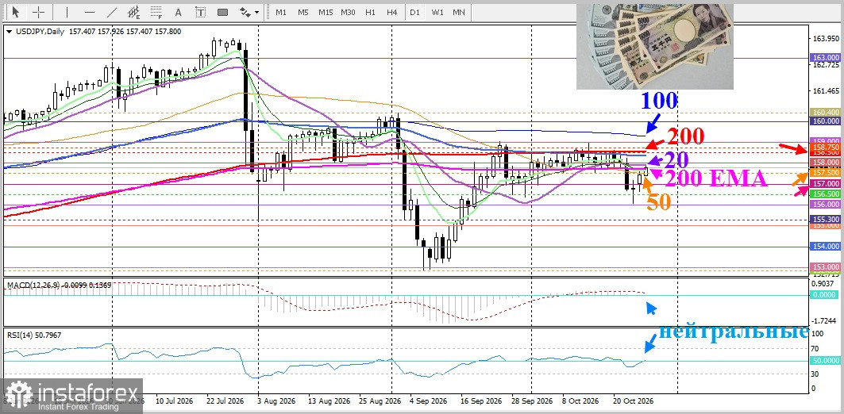Click the 157.500 price level label
Screen dimensions: 844x414
coord(825,173)
